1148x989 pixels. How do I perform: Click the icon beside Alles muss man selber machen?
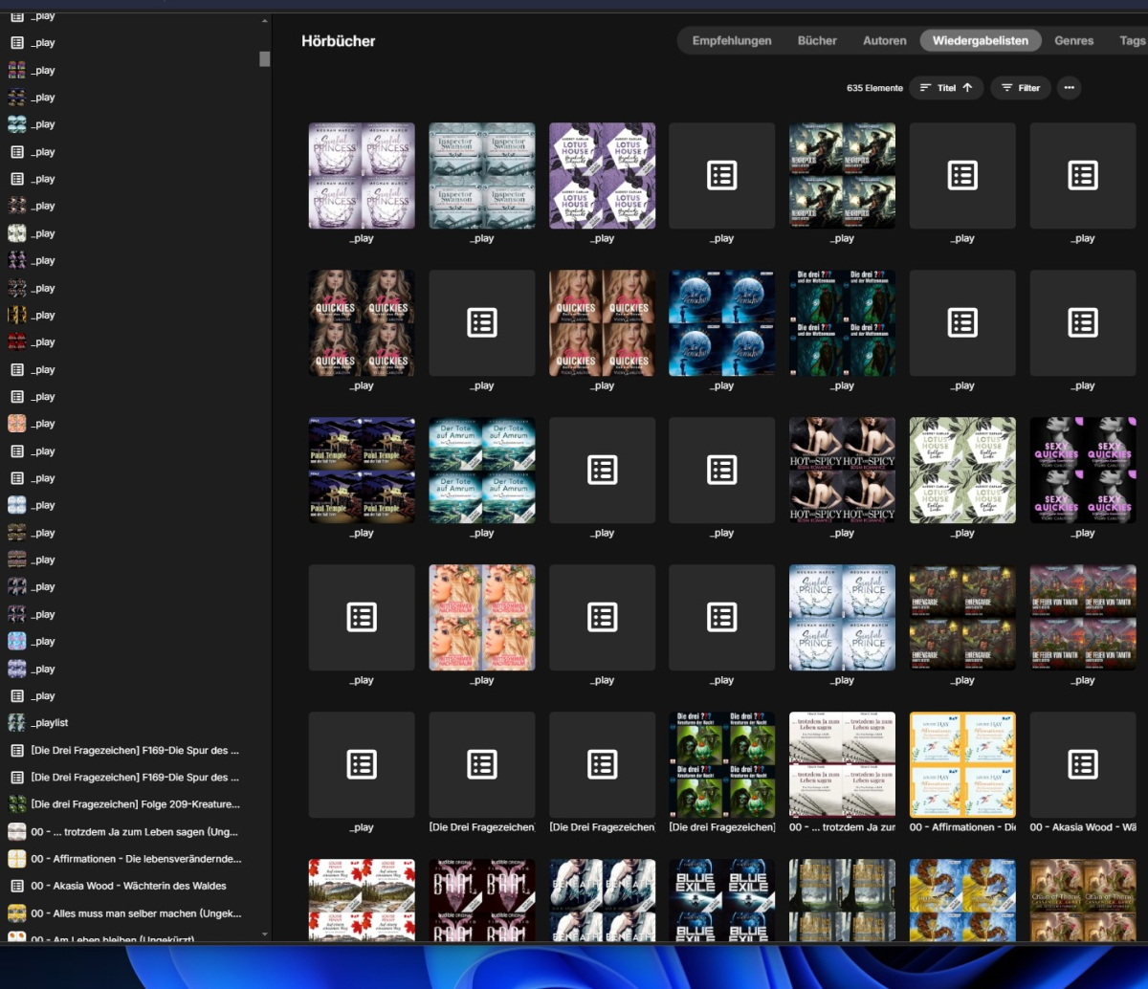[x=16, y=913]
